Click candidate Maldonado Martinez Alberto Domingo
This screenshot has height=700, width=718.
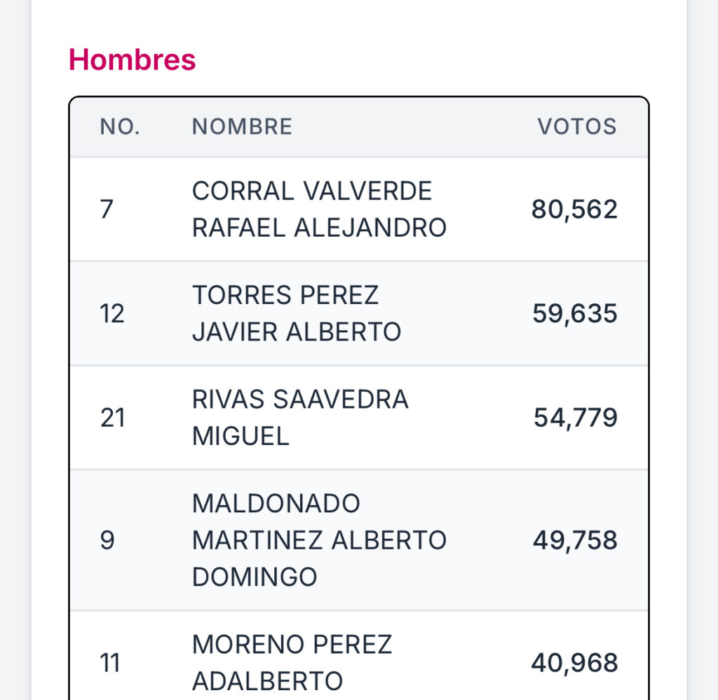[x=319, y=540]
